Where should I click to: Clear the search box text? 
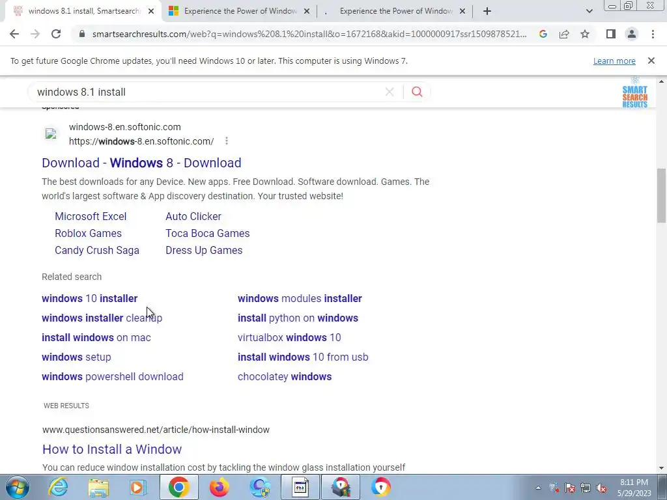point(390,92)
